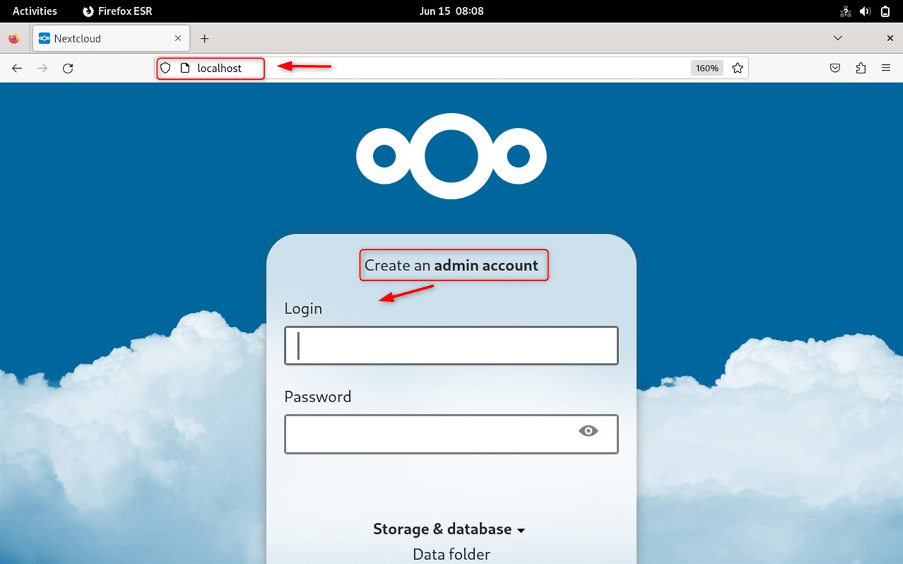Open the Pocket save icon
The image size is (903, 564).
(835, 68)
